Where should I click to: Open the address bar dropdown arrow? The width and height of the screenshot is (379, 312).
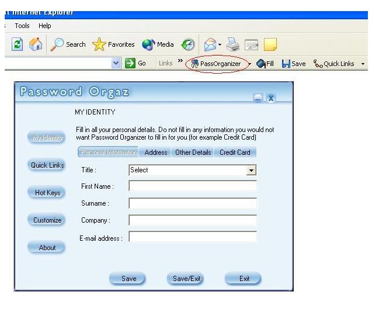tap(116, 63)
